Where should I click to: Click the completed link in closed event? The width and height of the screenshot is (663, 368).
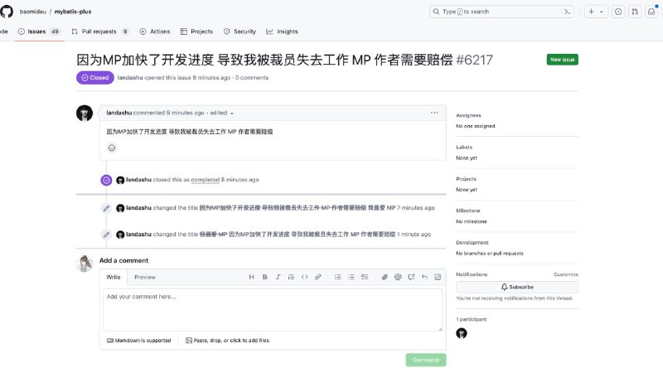[x=205, y=180]
